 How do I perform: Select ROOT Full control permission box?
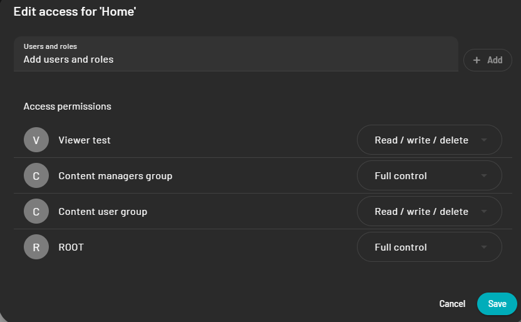[x=430, y=247]
